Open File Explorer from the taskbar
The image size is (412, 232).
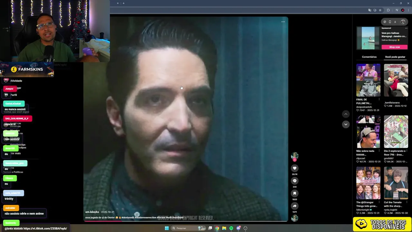point(224,228)
